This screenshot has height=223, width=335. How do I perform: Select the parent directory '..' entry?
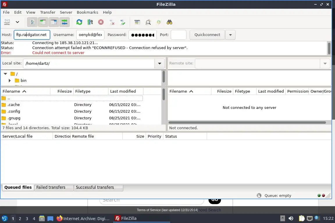point(72,98)
